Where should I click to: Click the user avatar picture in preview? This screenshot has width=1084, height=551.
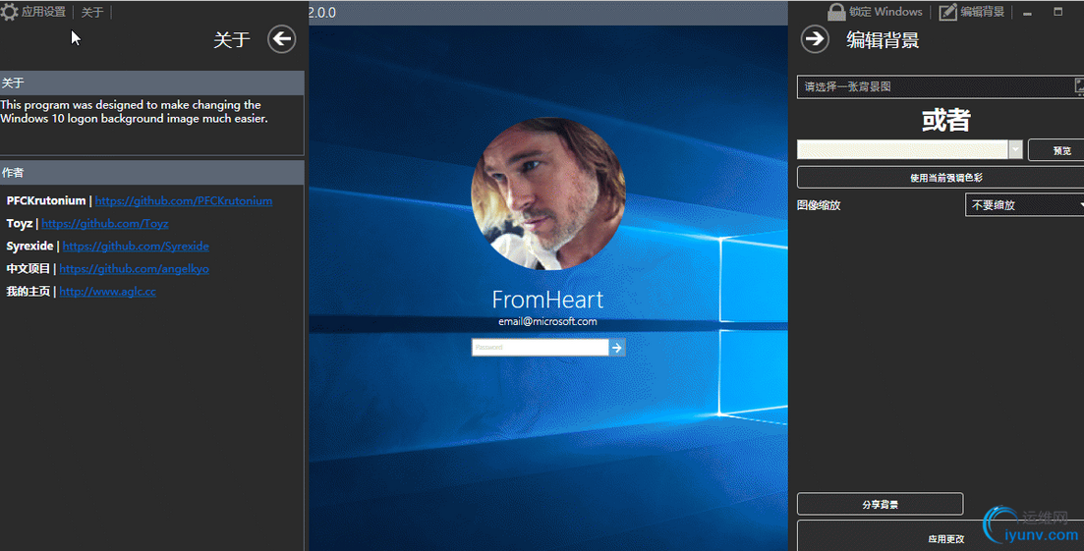(548, 194)
